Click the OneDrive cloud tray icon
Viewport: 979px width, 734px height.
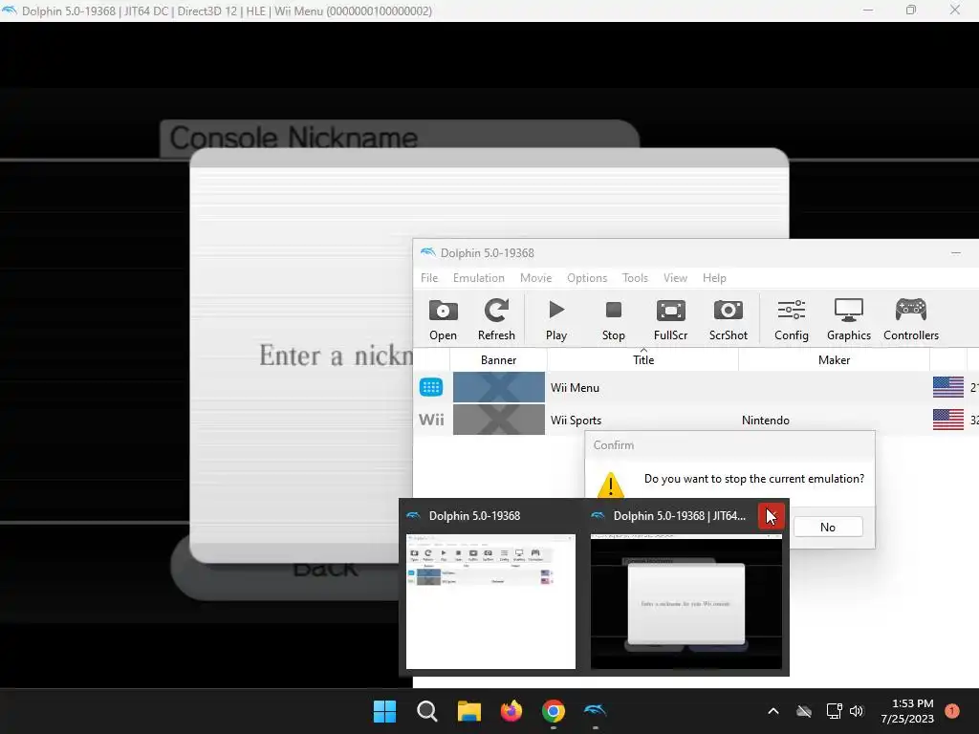(x=804, y=711)
